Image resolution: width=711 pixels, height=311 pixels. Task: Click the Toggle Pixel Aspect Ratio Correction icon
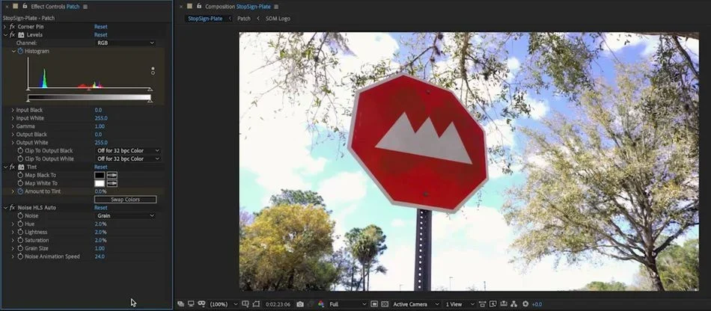click(483, 304)
